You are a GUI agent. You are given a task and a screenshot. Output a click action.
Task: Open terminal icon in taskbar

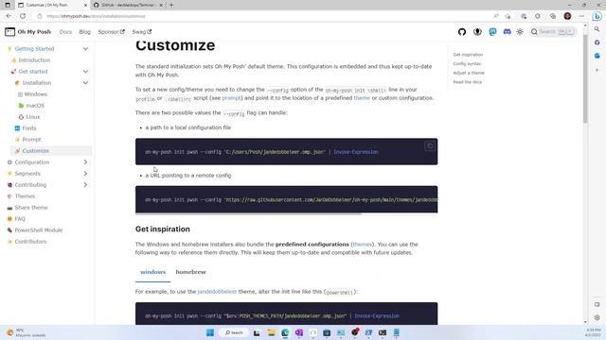[x=383, y=332]
